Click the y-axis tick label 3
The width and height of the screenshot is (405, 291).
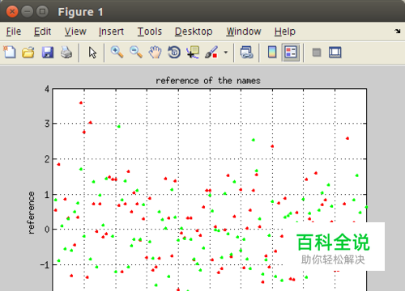(x=47, y=124)
